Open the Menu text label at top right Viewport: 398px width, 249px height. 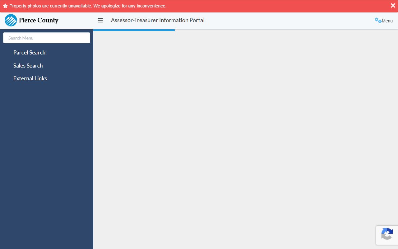pos(387,21)
